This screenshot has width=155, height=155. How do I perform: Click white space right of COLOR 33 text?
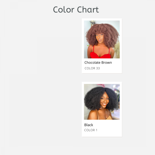[111, 68]
